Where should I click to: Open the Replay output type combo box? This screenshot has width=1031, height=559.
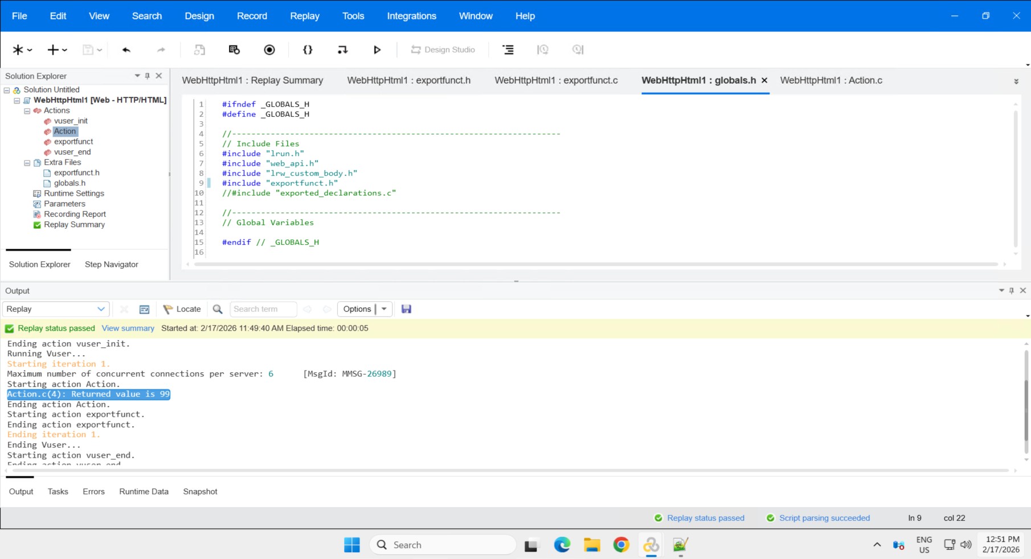pyautogui.click(x=55, y=309)
